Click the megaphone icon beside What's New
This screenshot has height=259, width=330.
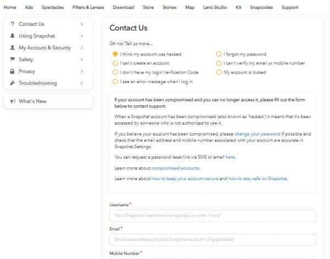click(x=12, y=102)
